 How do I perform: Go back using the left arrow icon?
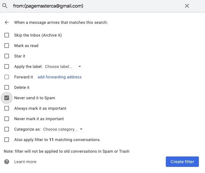tap(7, 22)
